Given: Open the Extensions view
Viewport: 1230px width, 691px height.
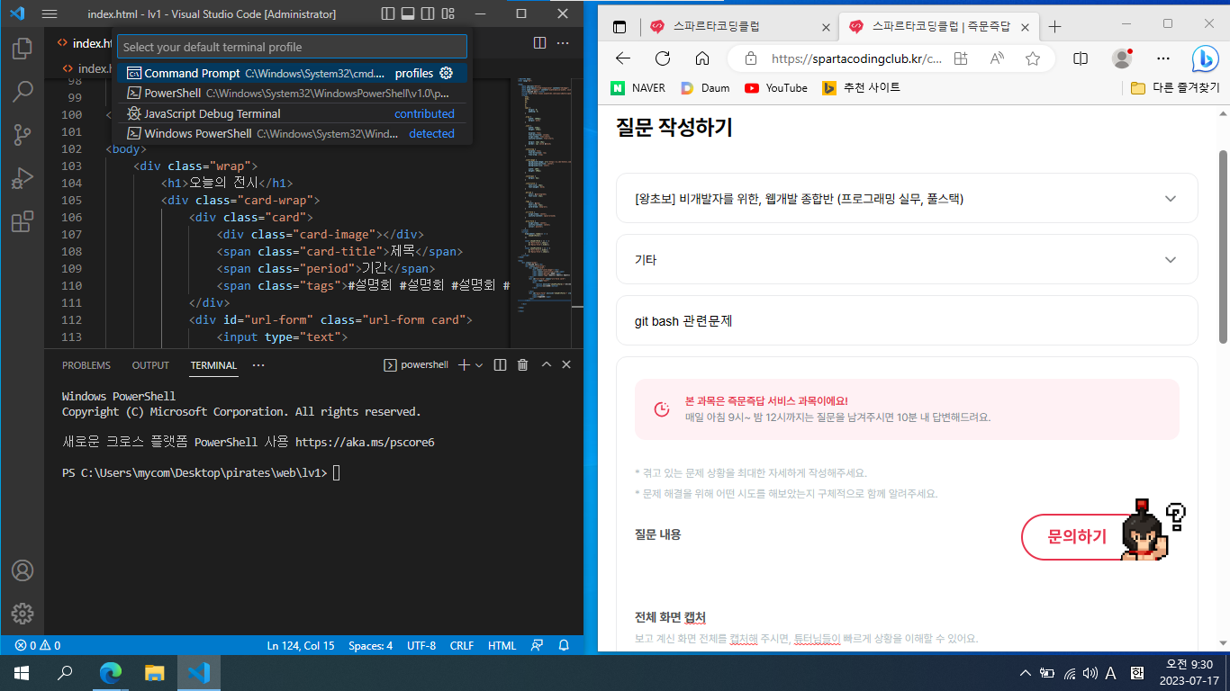Looking at the screenshot, I should (x=23, y=221).
